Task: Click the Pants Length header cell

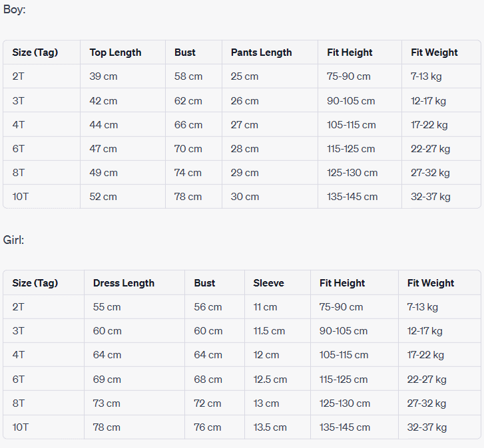Action: (261, 53)
